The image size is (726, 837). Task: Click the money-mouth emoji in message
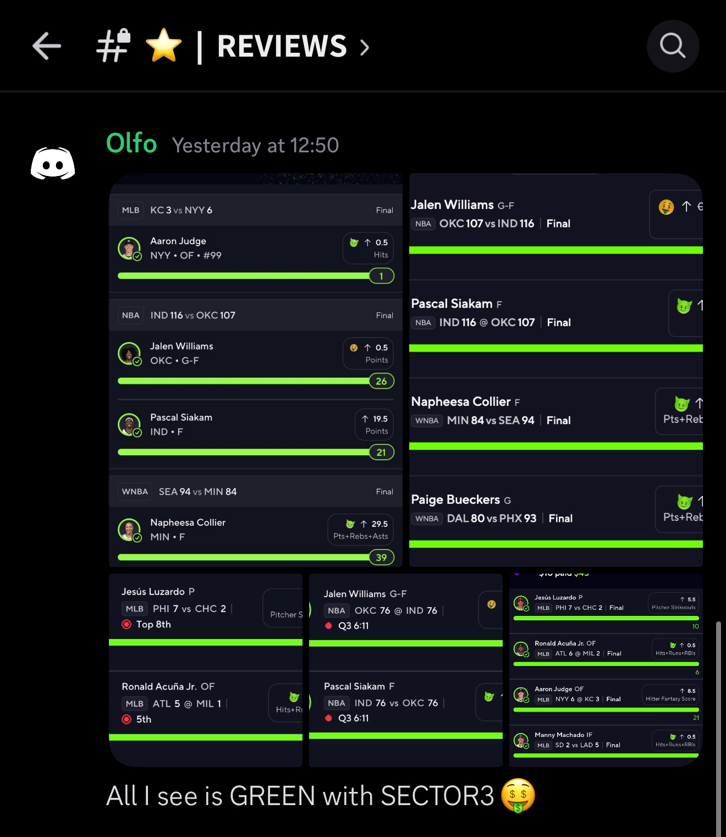[518, 795]
